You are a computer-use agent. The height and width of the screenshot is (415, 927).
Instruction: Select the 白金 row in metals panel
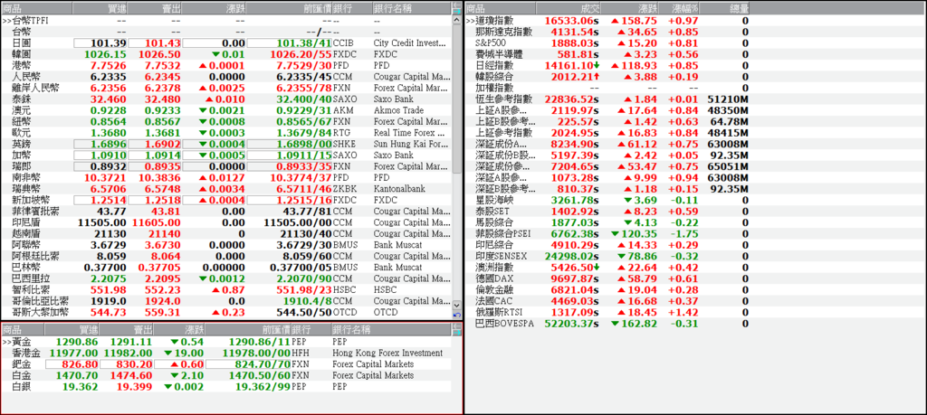[225, 375]
